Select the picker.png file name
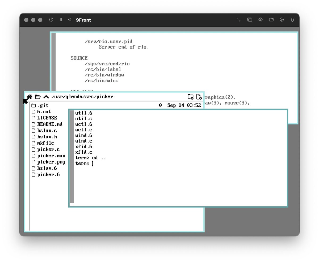 coord(51,162)
